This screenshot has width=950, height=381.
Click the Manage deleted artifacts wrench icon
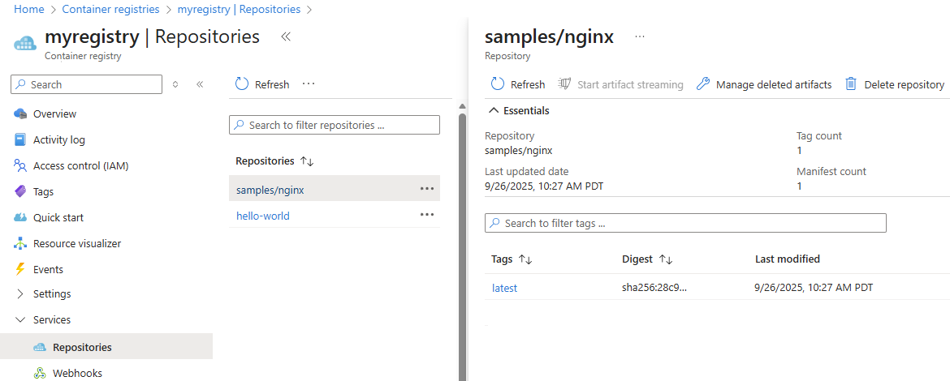(703, 84)
